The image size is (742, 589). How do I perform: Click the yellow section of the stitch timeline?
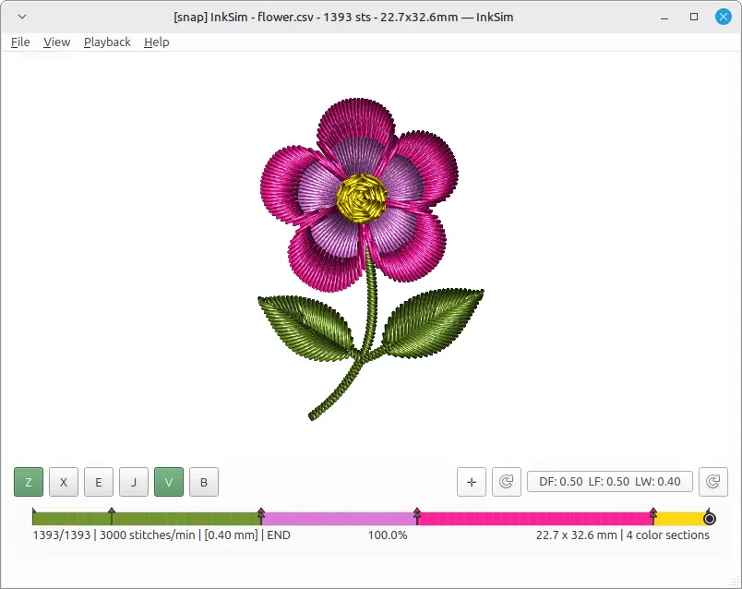point(680,519)
